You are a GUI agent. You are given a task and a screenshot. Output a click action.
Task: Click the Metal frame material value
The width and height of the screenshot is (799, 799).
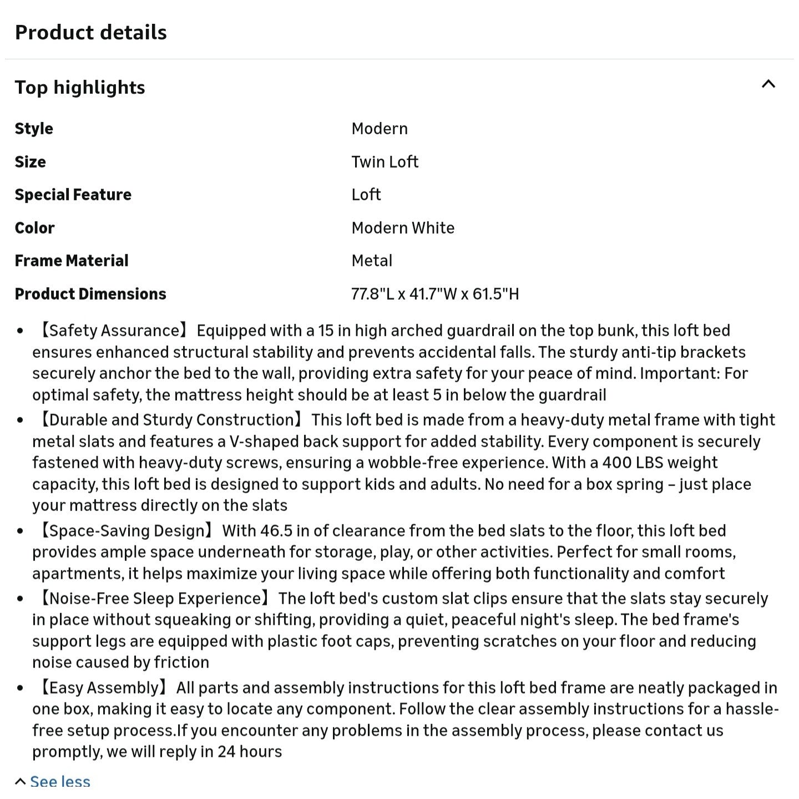(x=372, y=261)
